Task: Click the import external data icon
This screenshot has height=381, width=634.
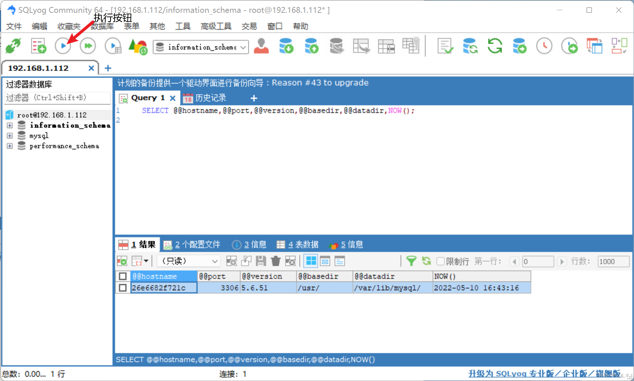Action: [286, 46]
